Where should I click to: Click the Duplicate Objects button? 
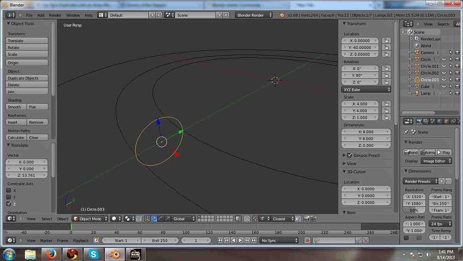(x=27, y=78)
